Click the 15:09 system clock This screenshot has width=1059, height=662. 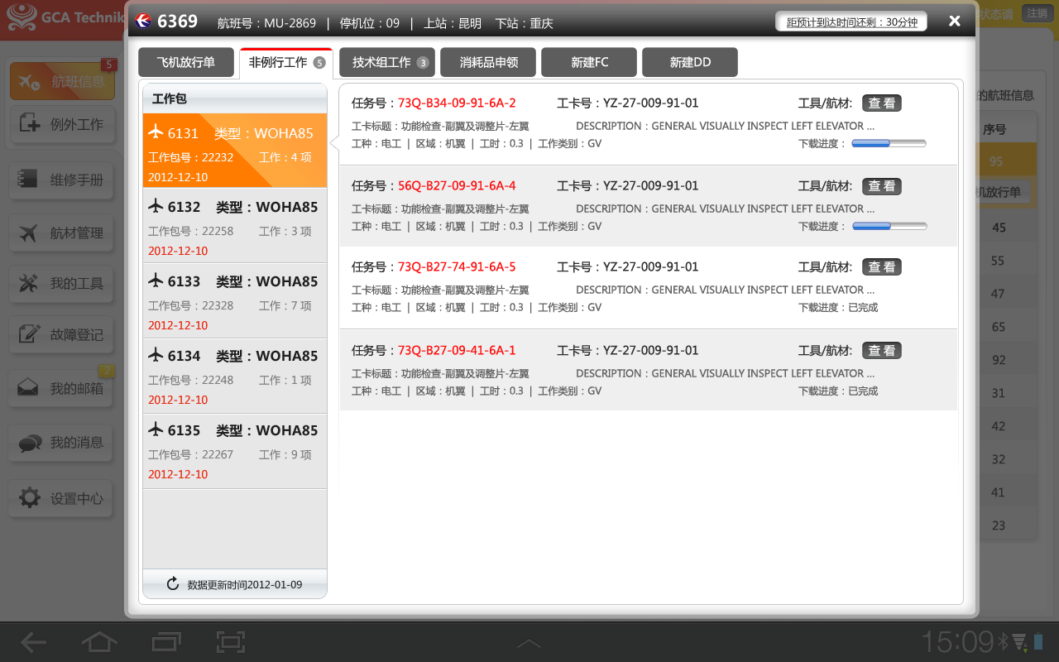pyautogui.click(x=957, y=642)
